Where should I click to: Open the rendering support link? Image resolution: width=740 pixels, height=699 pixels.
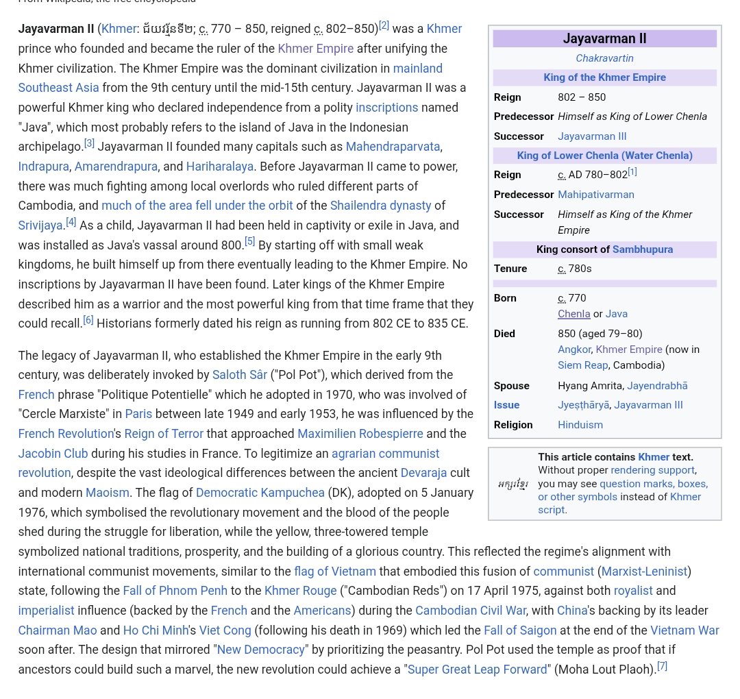pyautogui.click(x=652, y=471)
